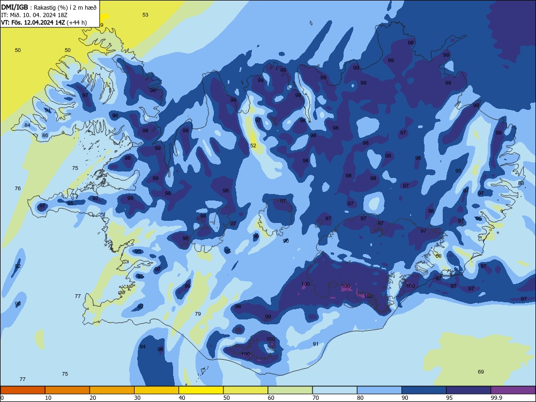Click the purple above-99.9 legend swatch
Image resolution: width=536 pixels, height=402 pixels.
pyautogui.click(x=513, y=390)
